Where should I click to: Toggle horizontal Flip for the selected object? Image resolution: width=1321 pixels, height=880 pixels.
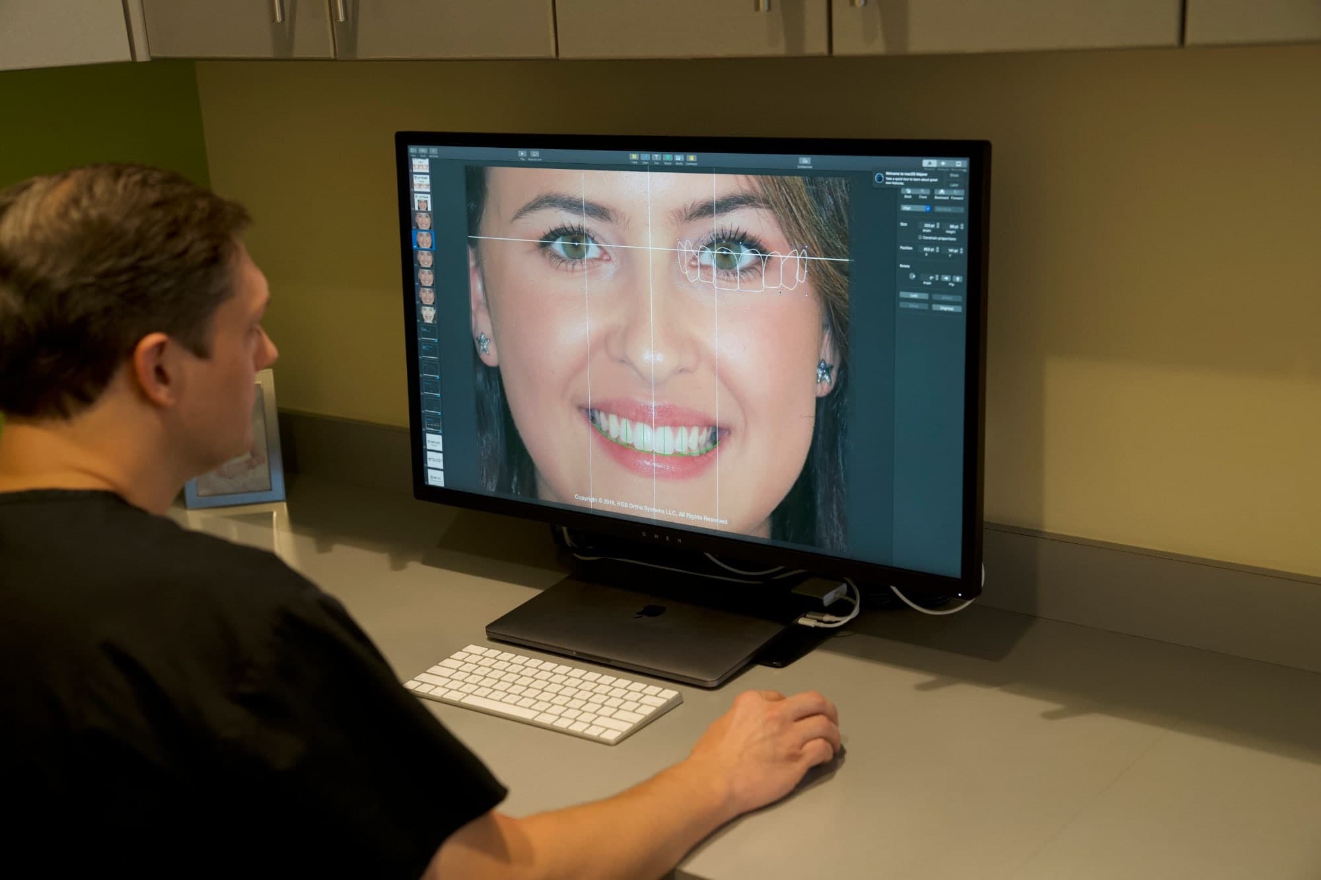[x=946, y=279]
